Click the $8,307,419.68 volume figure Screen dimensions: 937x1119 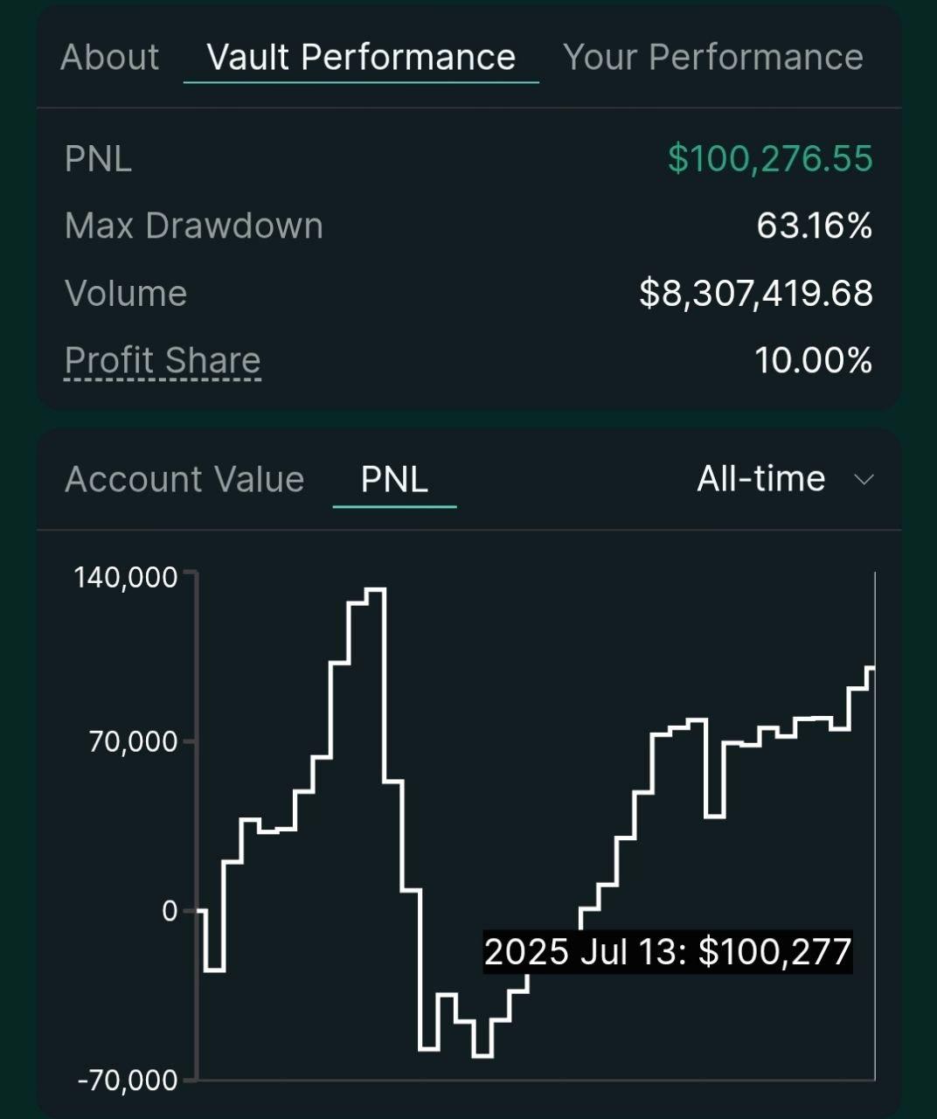[755, 294]
